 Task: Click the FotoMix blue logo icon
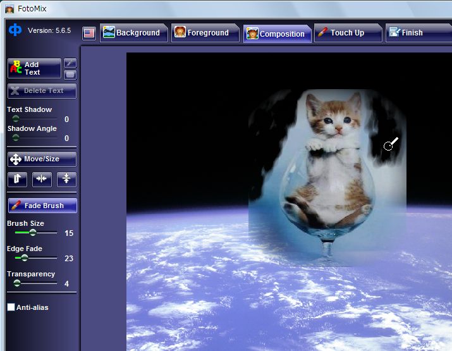(x=15, y=30)
